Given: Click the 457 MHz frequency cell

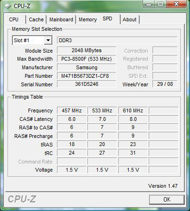Looking at the screenshot, I should pos(72,110).
